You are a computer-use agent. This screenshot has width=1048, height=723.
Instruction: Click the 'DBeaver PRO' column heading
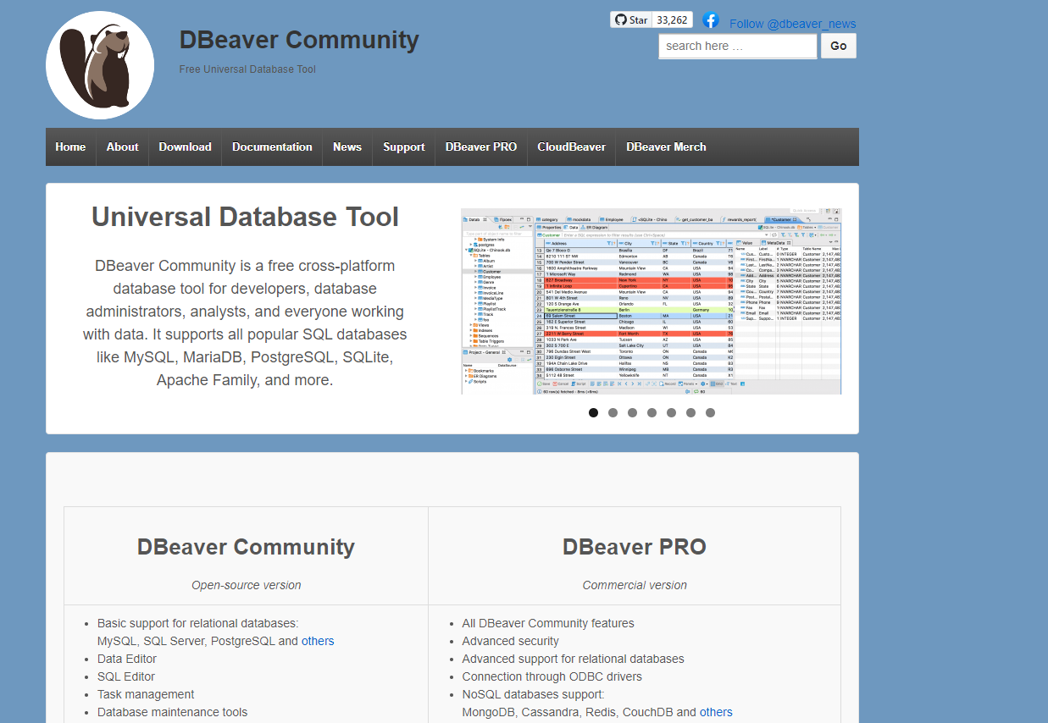coord(635,547)
